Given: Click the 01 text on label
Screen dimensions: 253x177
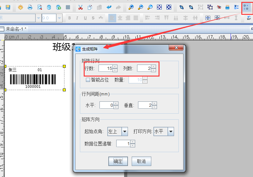Looking at the screenshot, I should (x=40, y=70).
